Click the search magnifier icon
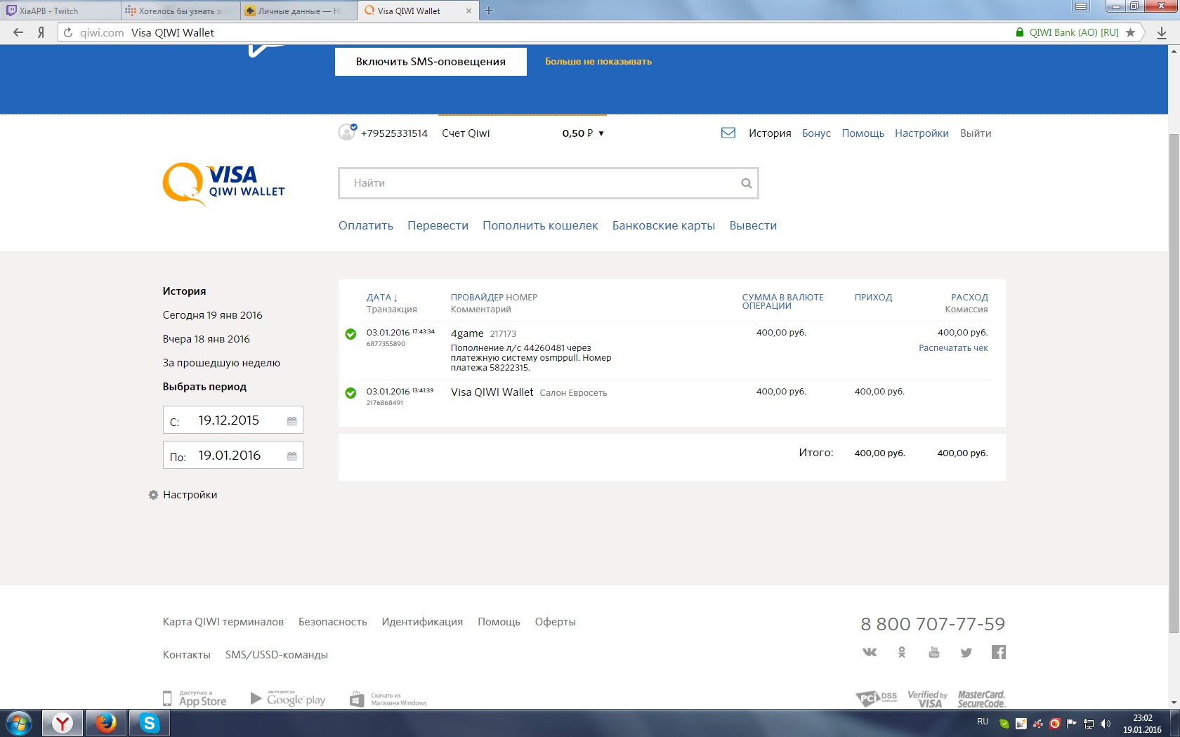The image size is (1180, 737). click(x=746, y=183)
